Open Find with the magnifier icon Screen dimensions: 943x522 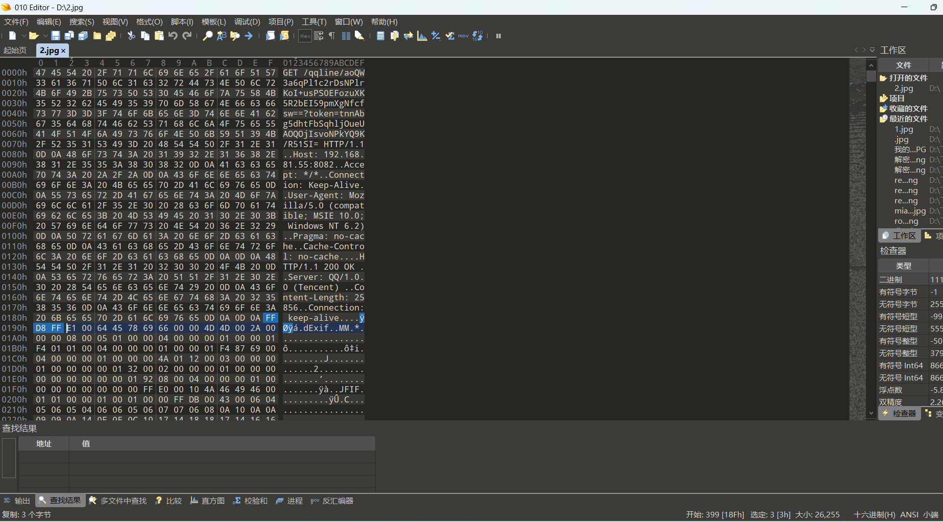coord(208,36)
